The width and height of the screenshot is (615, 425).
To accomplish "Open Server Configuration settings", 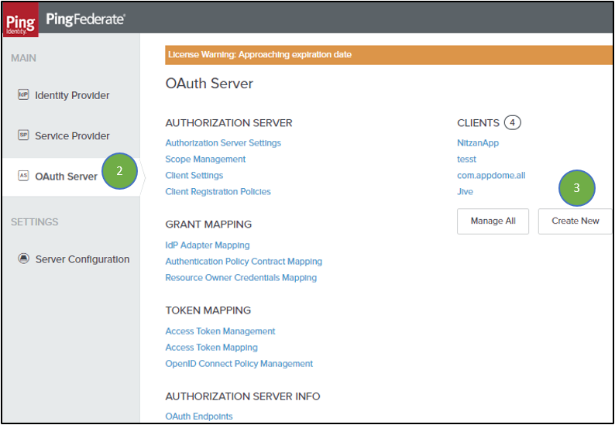I will [82, 259].
